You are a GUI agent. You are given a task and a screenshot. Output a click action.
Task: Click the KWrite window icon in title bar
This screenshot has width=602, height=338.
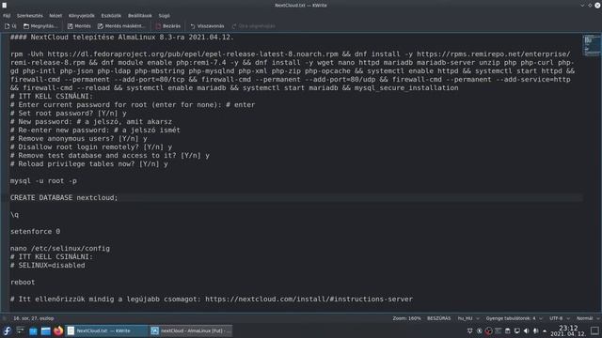[4, 6]
